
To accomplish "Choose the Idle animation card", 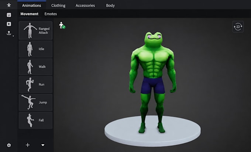I will tap(35, 49).
